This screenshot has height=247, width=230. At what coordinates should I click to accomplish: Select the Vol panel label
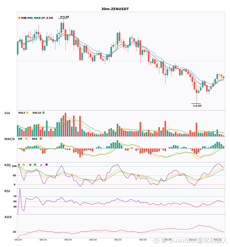pyautogui.click(x=7, y=113)
